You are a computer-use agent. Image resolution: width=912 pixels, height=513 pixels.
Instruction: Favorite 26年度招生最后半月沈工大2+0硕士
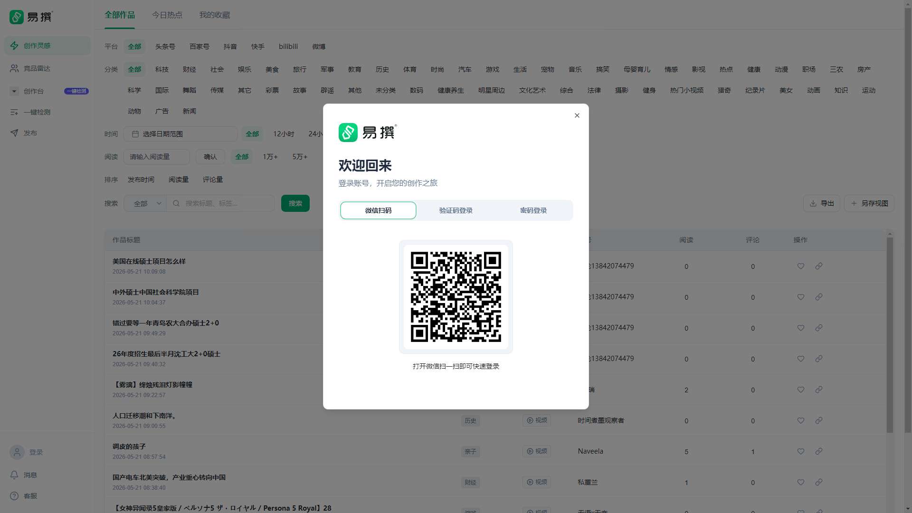tap(800, 359)
